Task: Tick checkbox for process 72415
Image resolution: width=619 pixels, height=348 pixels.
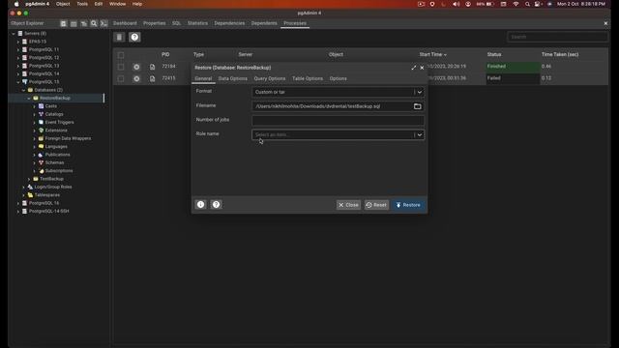Action: [x=121, y=78]
